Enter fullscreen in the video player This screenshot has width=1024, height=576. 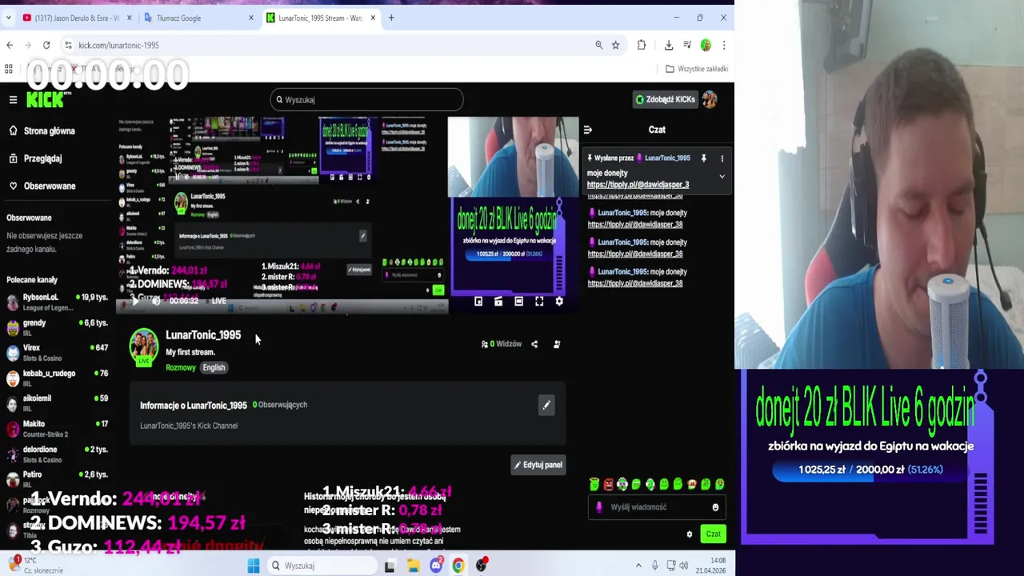click(x=539, y=302)
